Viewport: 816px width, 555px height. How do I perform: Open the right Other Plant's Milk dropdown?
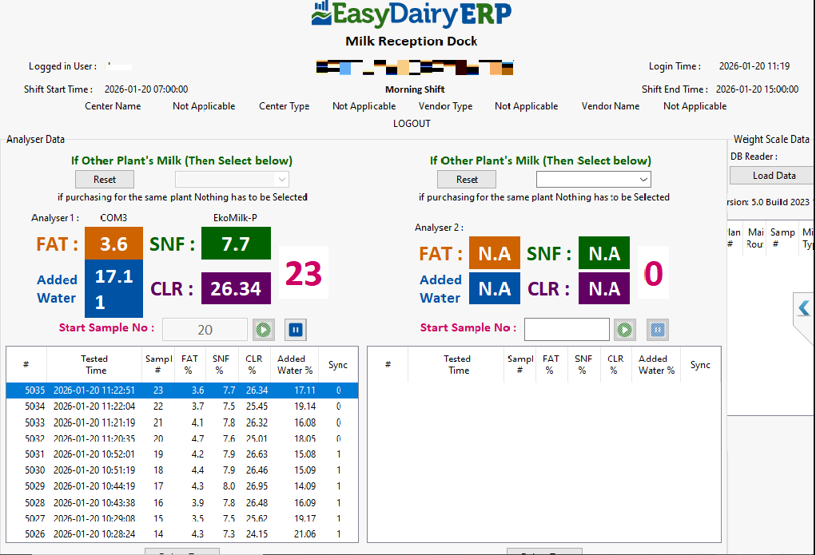[593, 179]
